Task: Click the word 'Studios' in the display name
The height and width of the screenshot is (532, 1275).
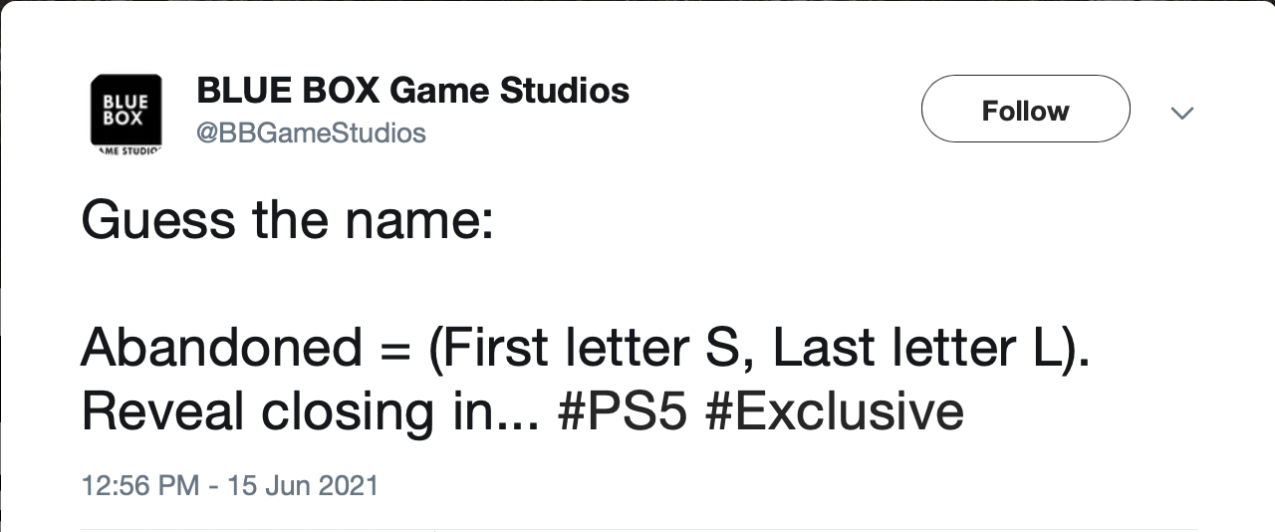Action: click(565, 91)
